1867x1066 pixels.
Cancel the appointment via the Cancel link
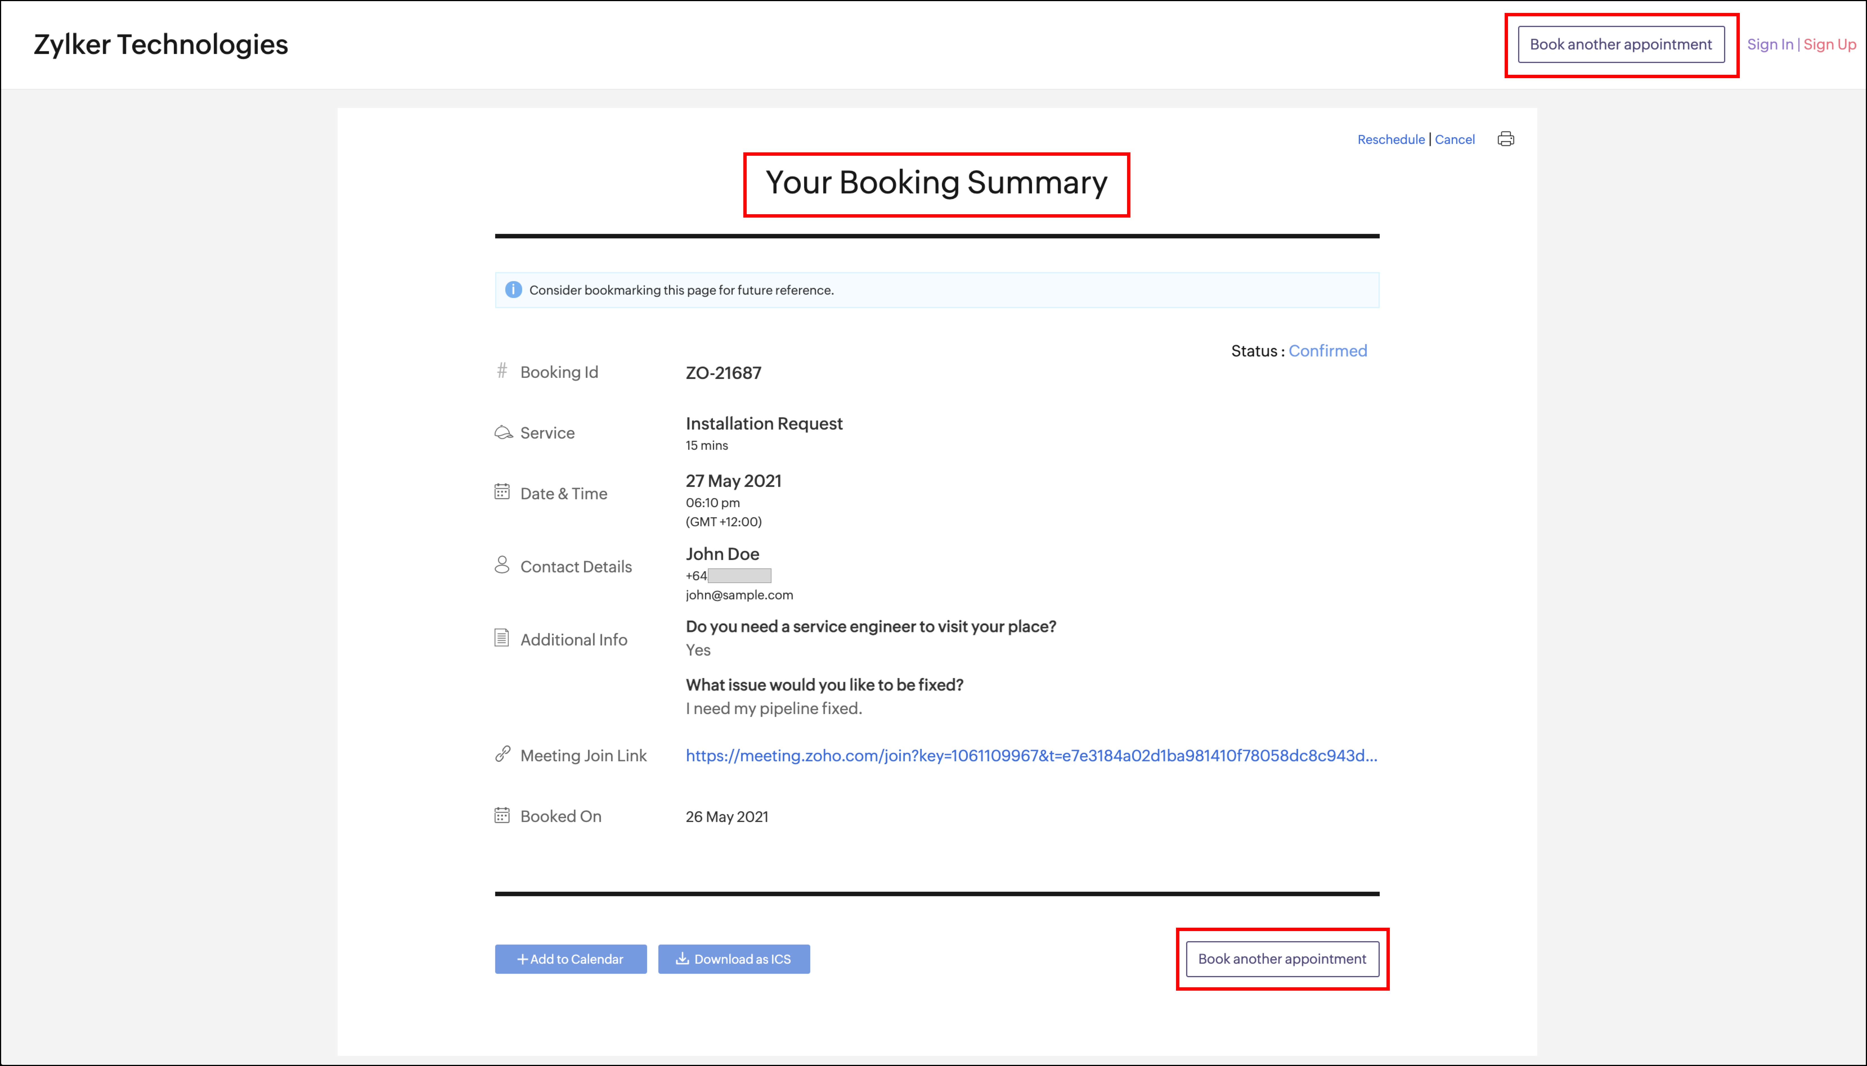[1455, 139]
